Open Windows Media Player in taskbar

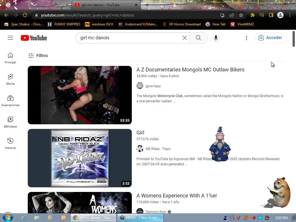pyautogui.click(x=50, y=218)
